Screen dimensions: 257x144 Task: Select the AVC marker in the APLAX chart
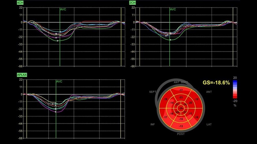click(59, 82)
